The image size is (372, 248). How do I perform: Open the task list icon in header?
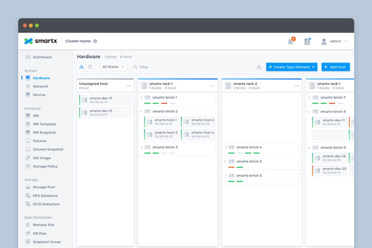point(307,42)
